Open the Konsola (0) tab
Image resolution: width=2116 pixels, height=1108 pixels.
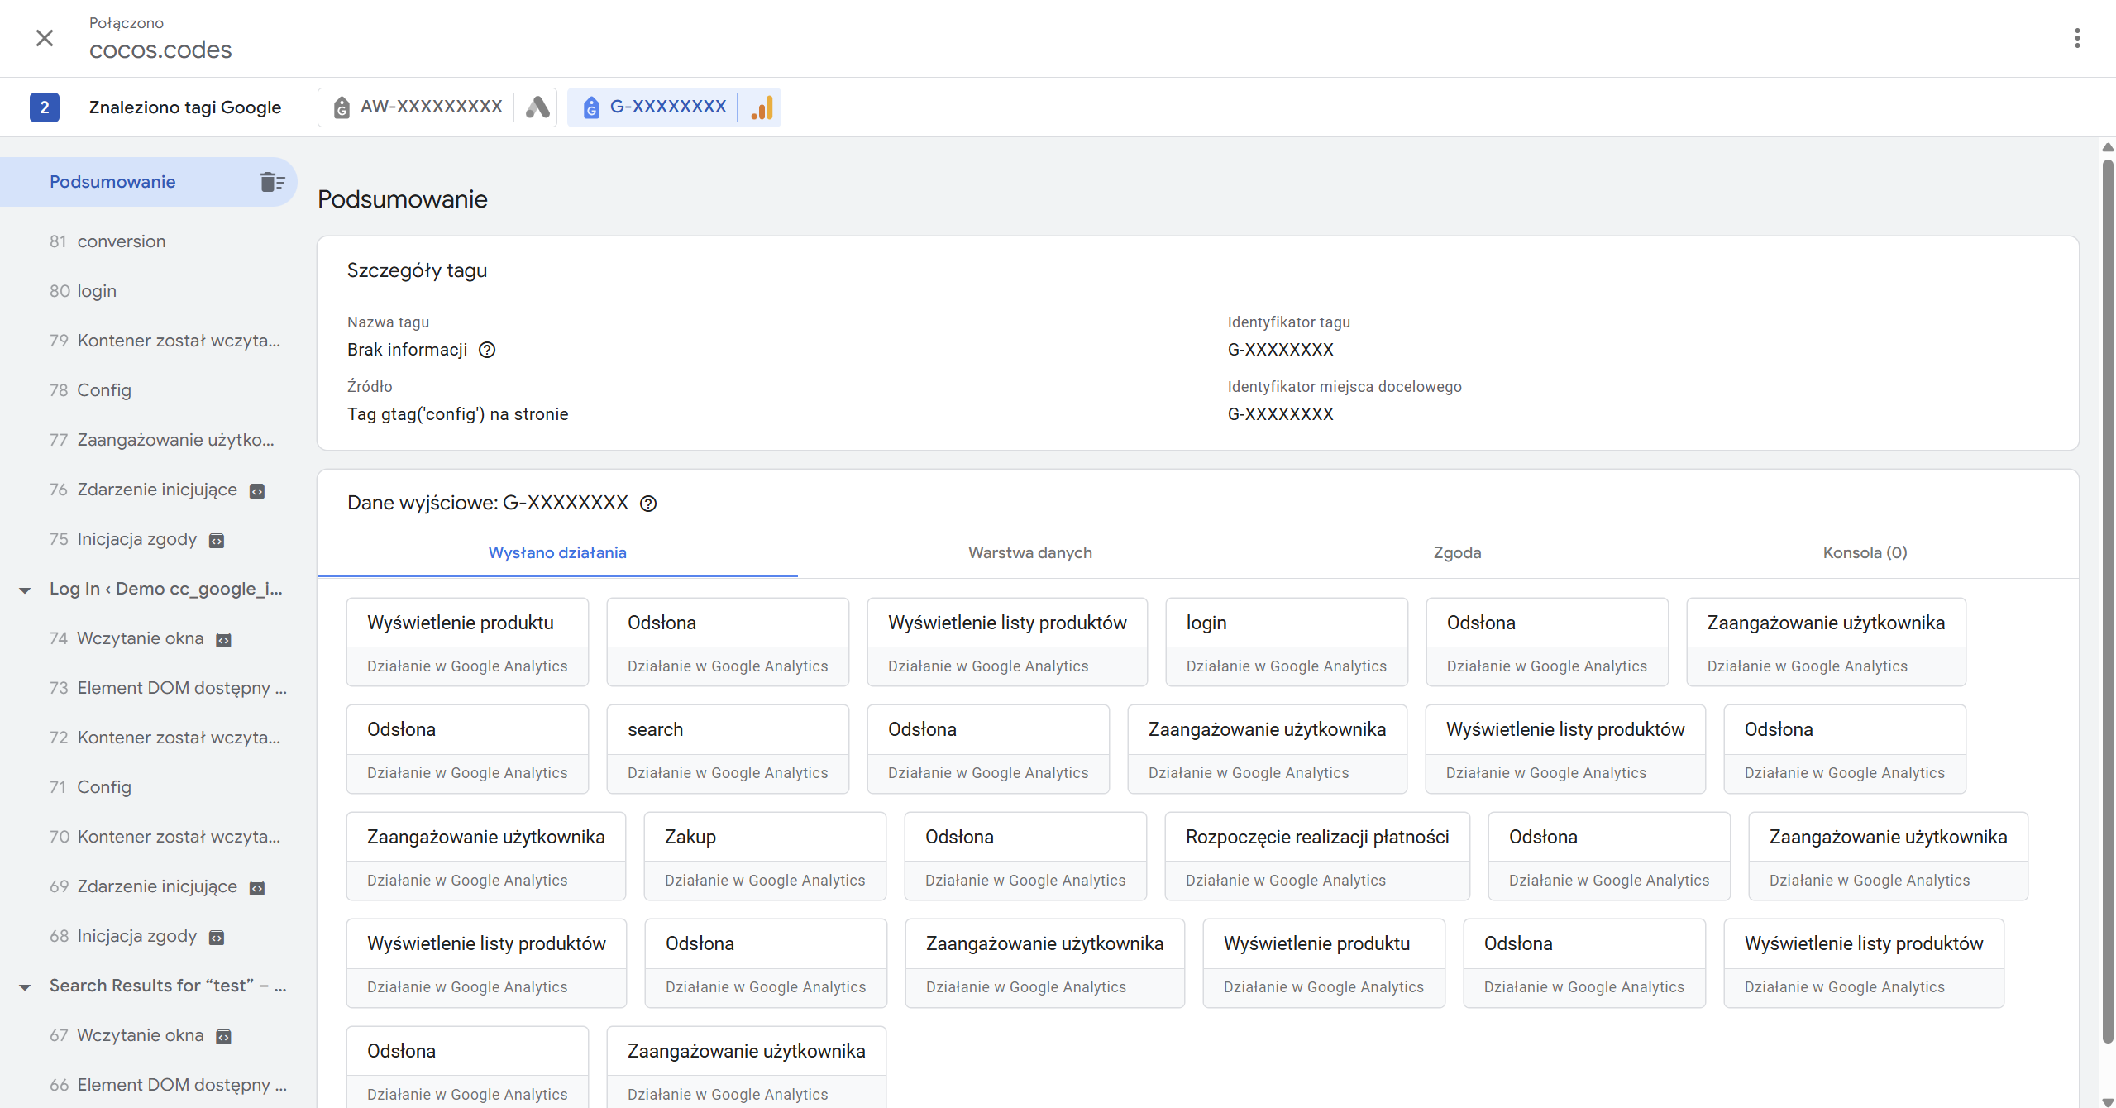click(1864, 552)
